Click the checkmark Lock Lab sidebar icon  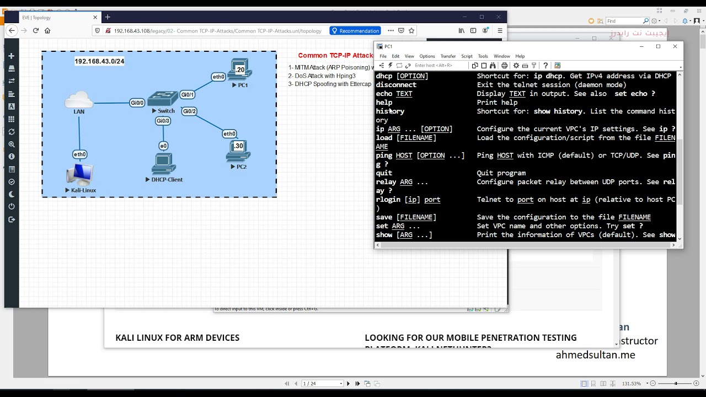11,182
